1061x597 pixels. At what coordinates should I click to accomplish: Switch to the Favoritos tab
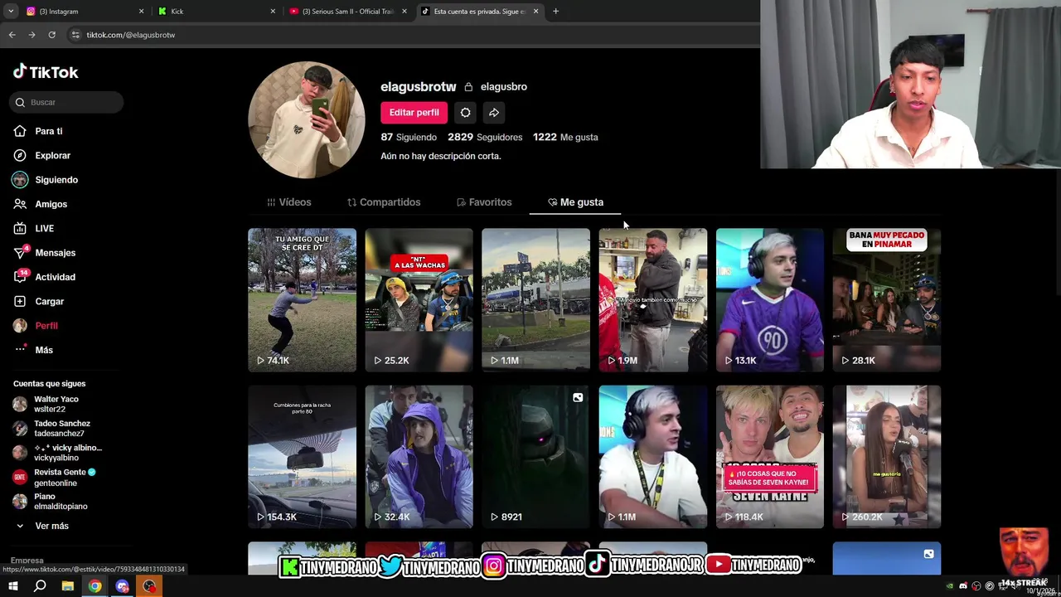(x=484, y=202)
